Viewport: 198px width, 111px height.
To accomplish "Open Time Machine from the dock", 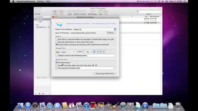I will pyautogui.click(x=123, y=105).
